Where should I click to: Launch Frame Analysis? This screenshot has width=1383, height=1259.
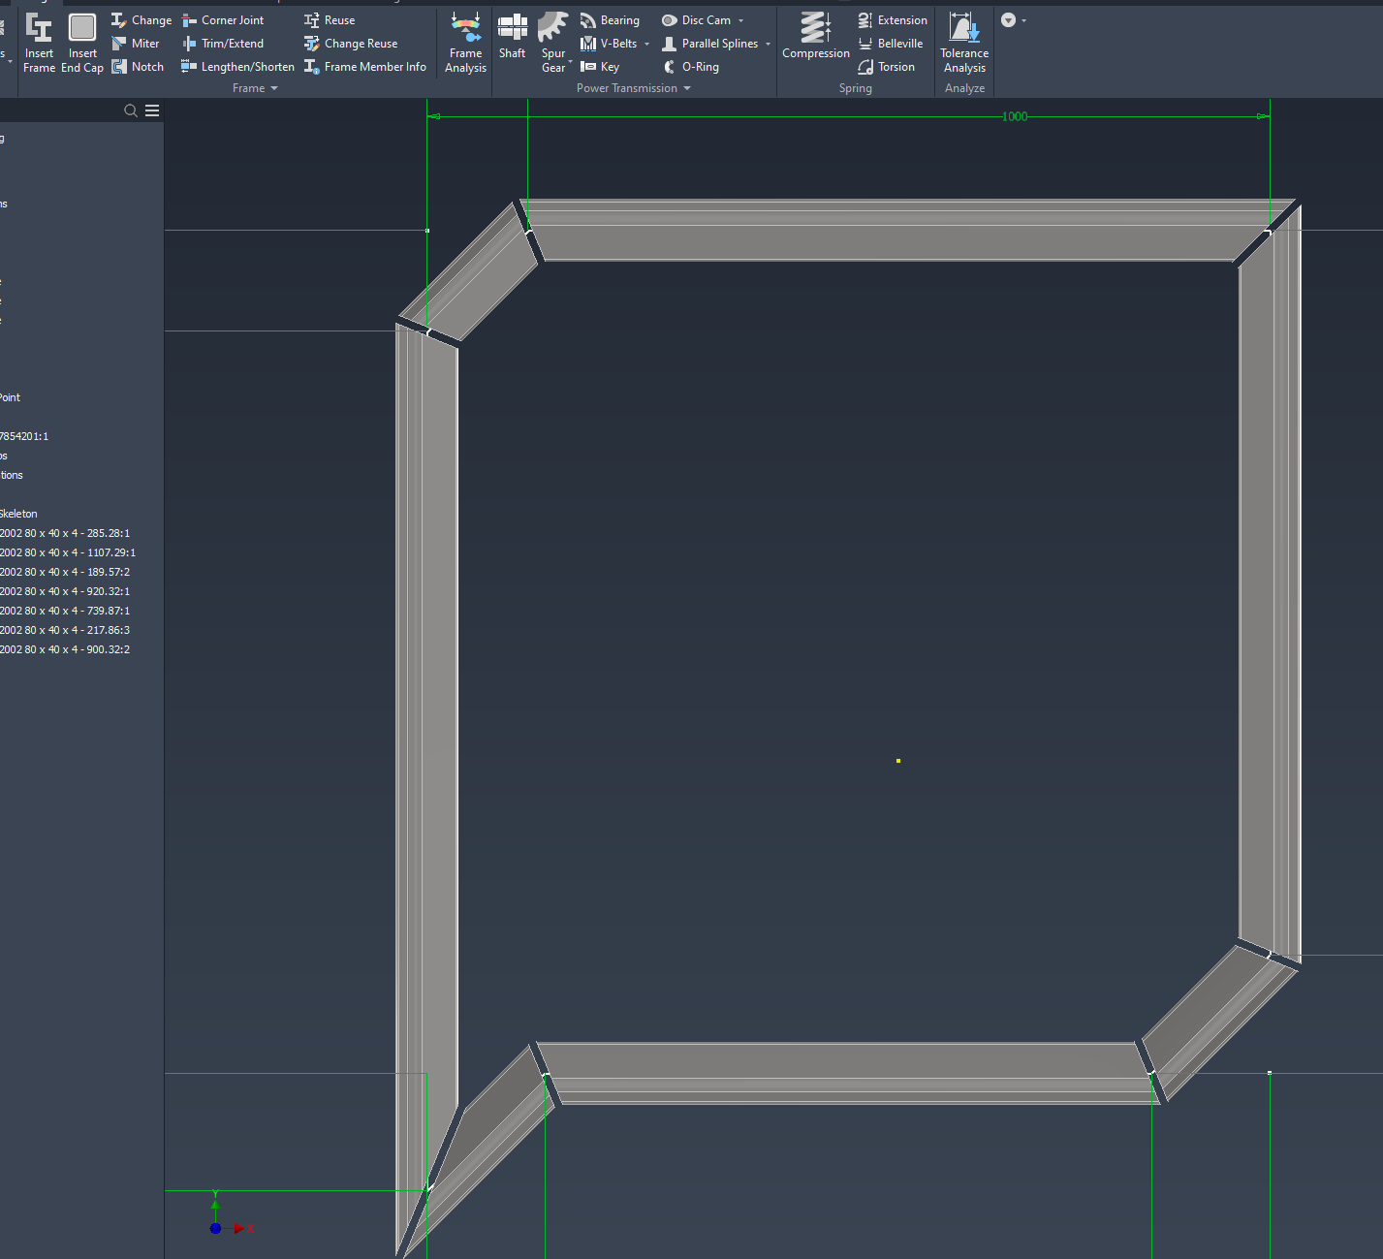(465, 43)
